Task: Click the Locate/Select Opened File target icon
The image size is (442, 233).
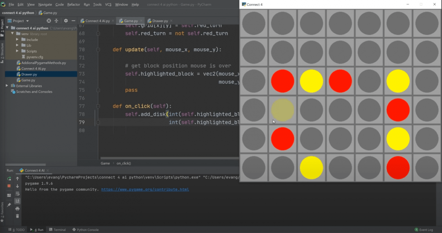Action: tap(49, 20)
